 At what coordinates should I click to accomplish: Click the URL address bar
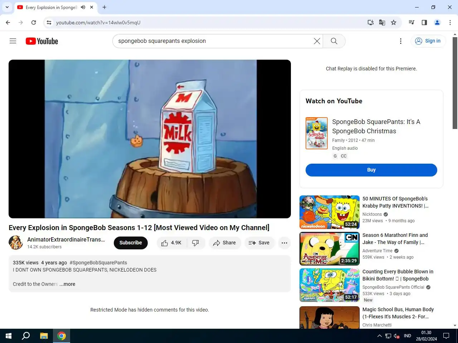(x=208, y=23)
